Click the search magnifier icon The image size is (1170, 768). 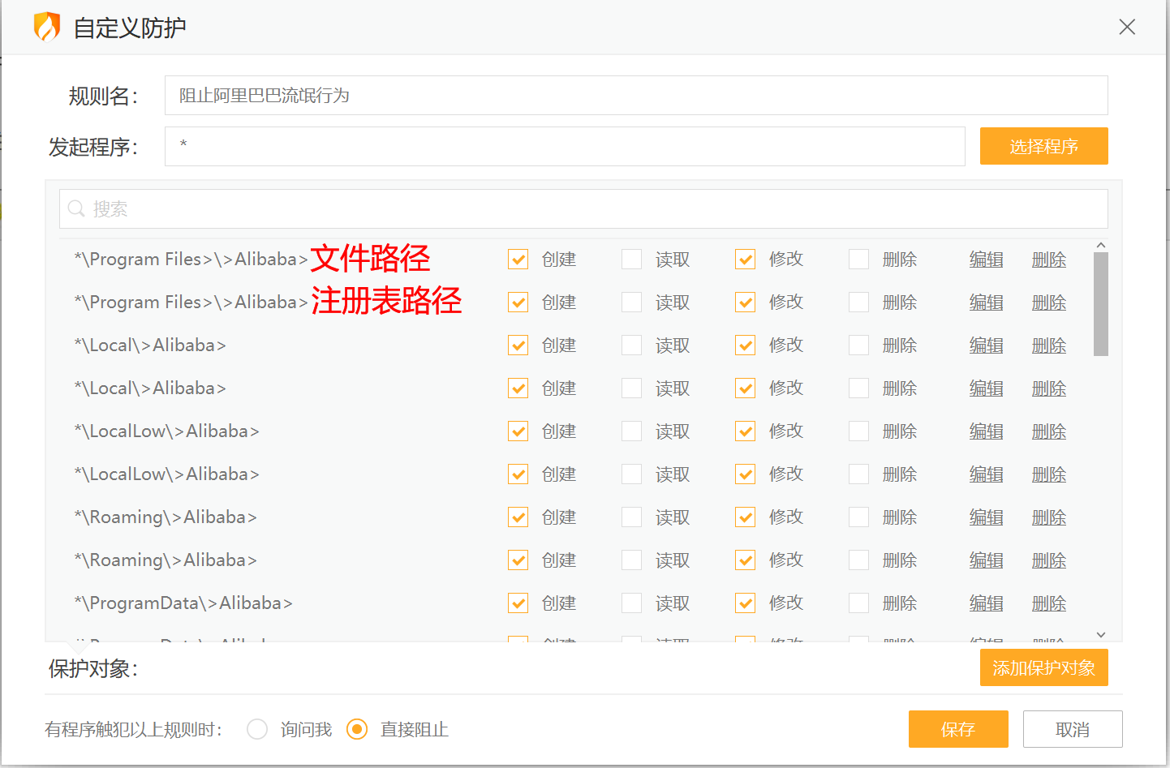[75, 208]
